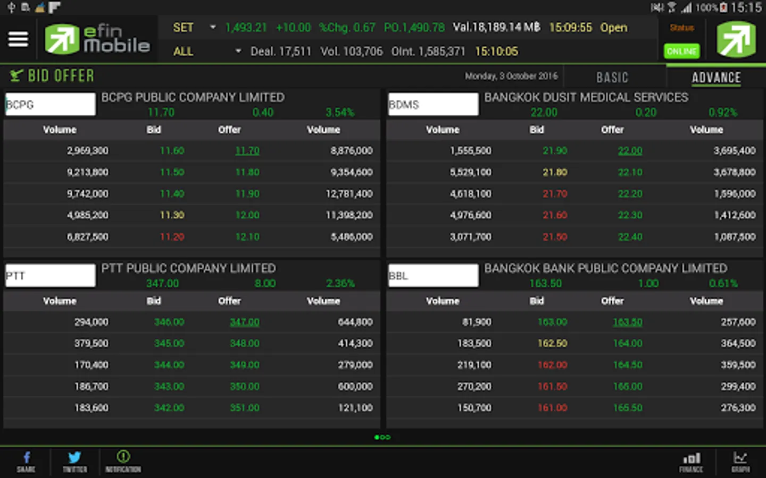Select BCPG bid price 11.60
This screenshot has height=478, width=766.
(172, 151)
